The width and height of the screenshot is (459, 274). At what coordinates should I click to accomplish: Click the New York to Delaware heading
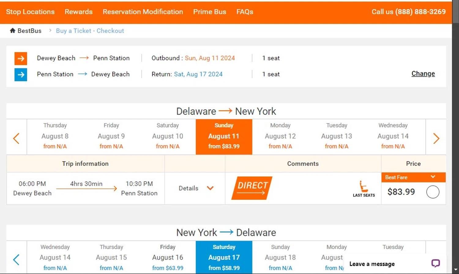click(x=226, y=233)
